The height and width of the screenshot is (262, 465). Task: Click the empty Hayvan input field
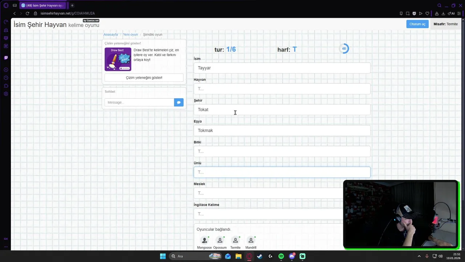click(x=282, y=89)
